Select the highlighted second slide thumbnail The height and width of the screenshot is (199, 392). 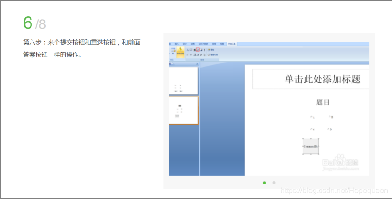[183, 110]
